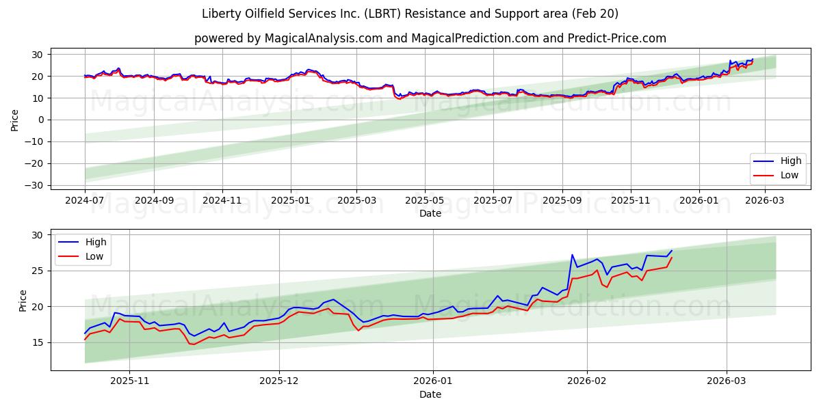
Task: Click the 25 price tick on bottom chart
Action: 38,271
